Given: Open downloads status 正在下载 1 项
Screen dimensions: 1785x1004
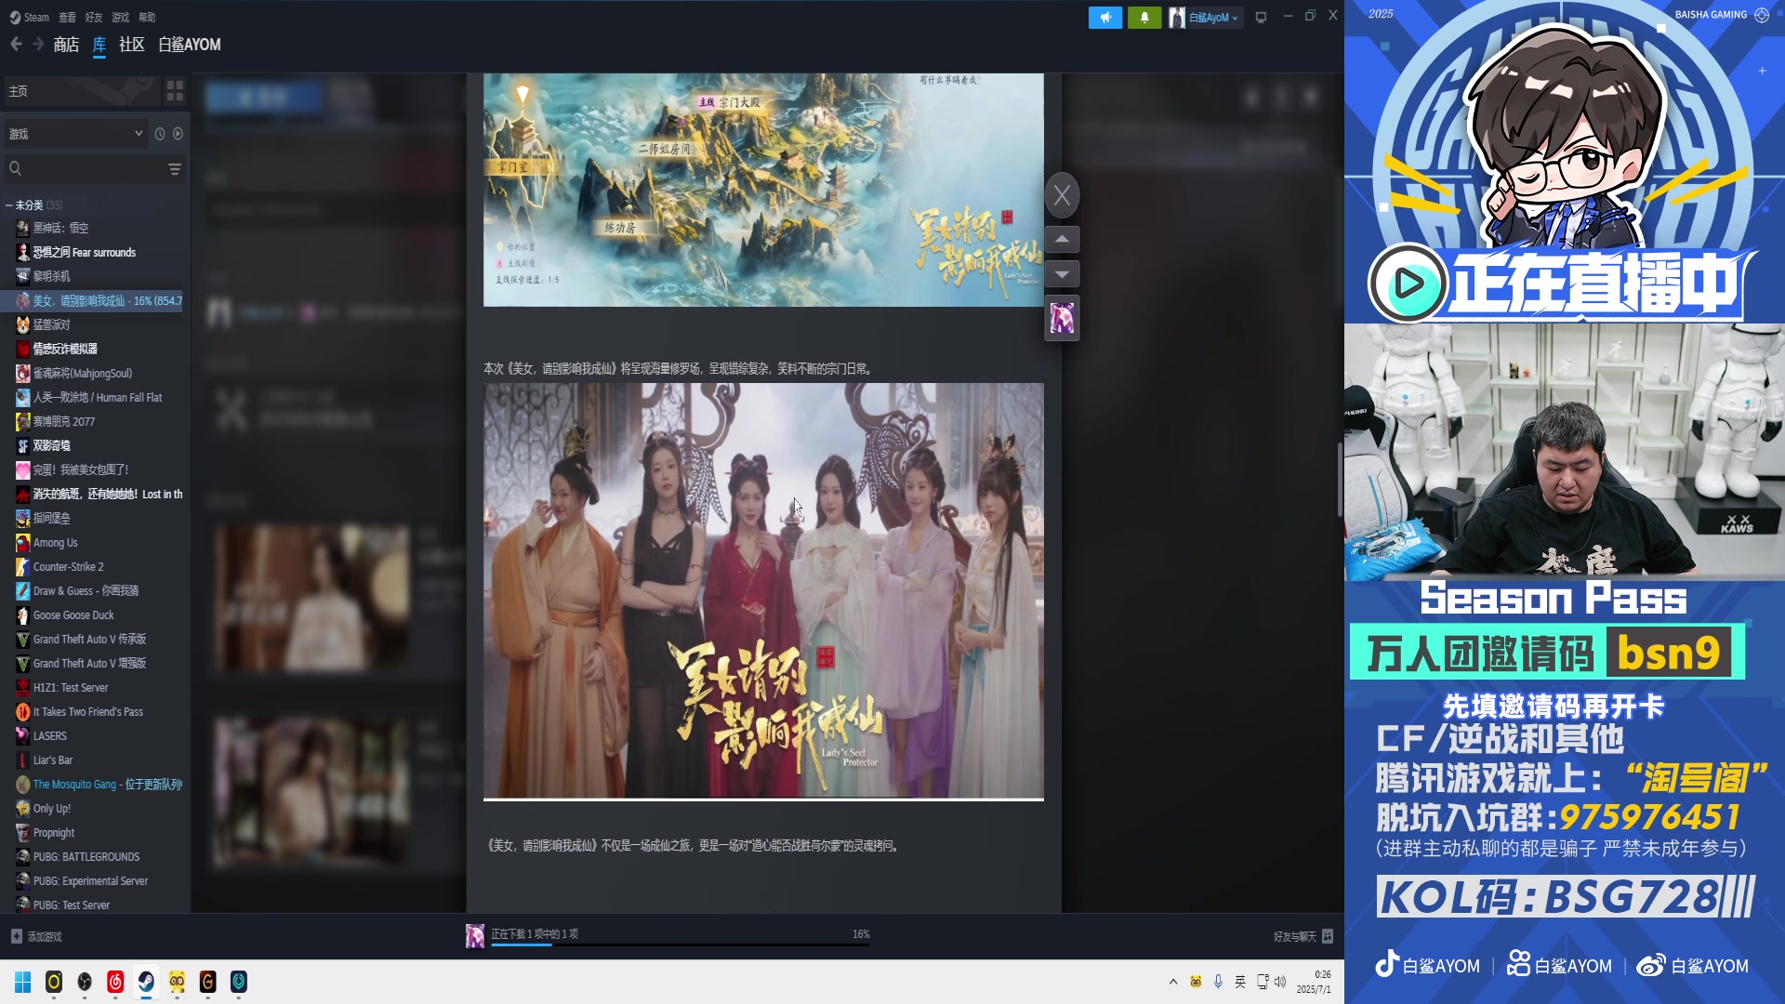Looking at the screenshot, I should (535, 933).
